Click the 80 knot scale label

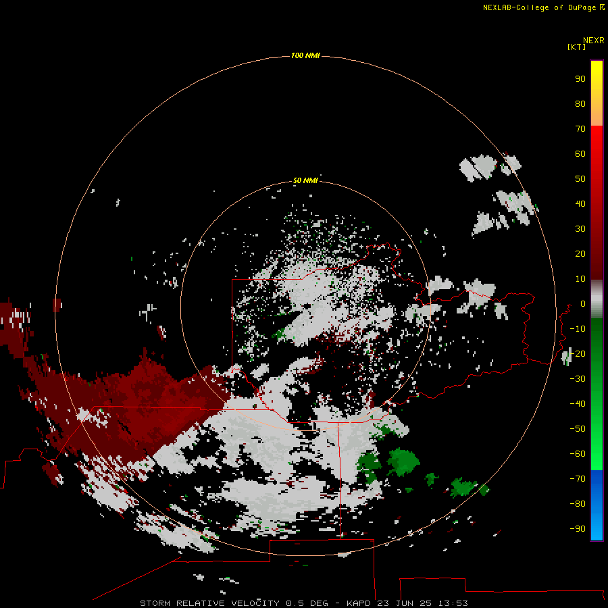point(580,104)
